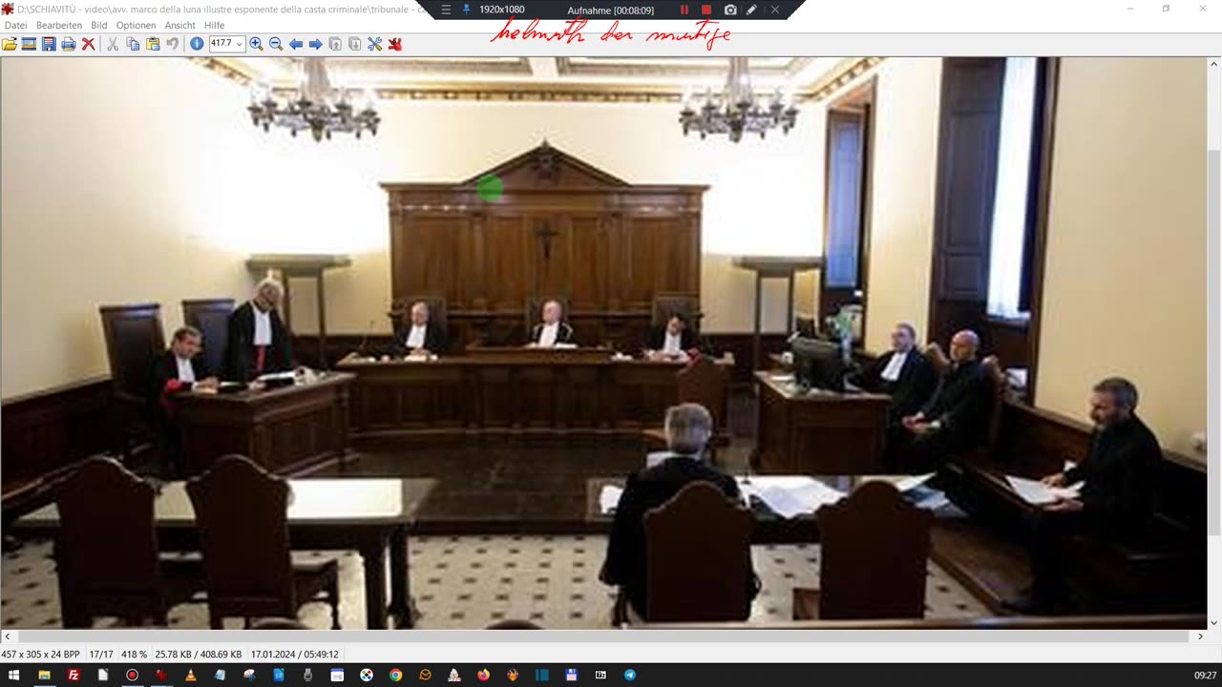Click the vertical scrollbar thumb
Screen dimensions: 1222x687
click(x=1213, y=342)
